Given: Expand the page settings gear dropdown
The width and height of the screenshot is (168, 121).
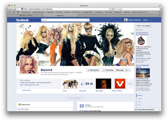Looking at the screenshot, I should coord(128,70).
